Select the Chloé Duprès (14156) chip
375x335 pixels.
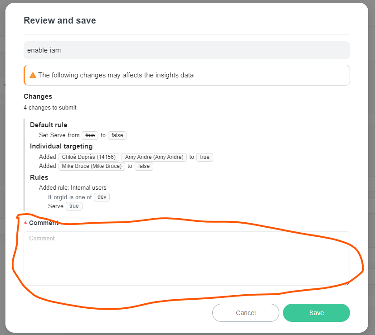[88, 157]
